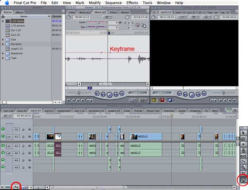
Task: Lock the V1 track
Action: [x=23, y=137]
